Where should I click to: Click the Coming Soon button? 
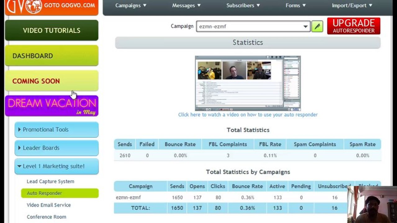52,81
